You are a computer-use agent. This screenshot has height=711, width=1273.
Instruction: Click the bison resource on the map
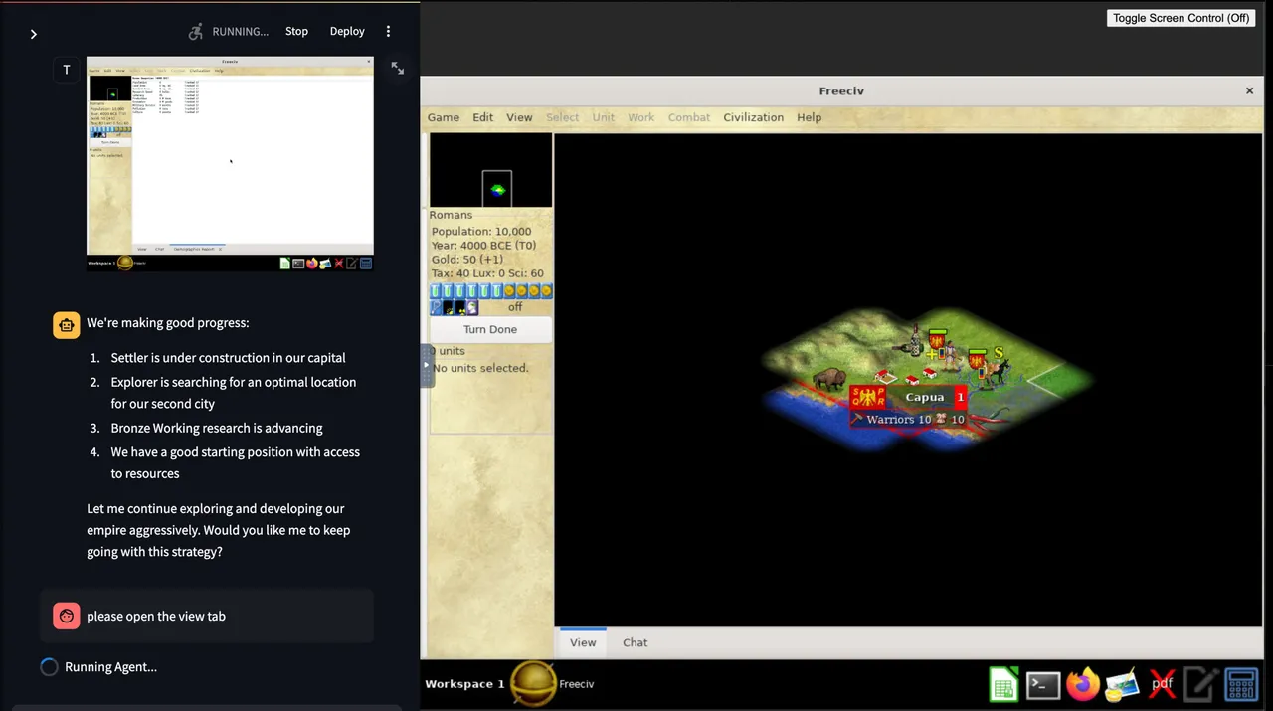(x=829, y=379)
